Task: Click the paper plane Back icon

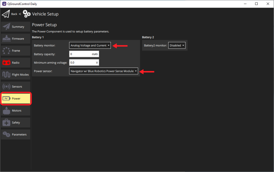Action: coord(6,14)
